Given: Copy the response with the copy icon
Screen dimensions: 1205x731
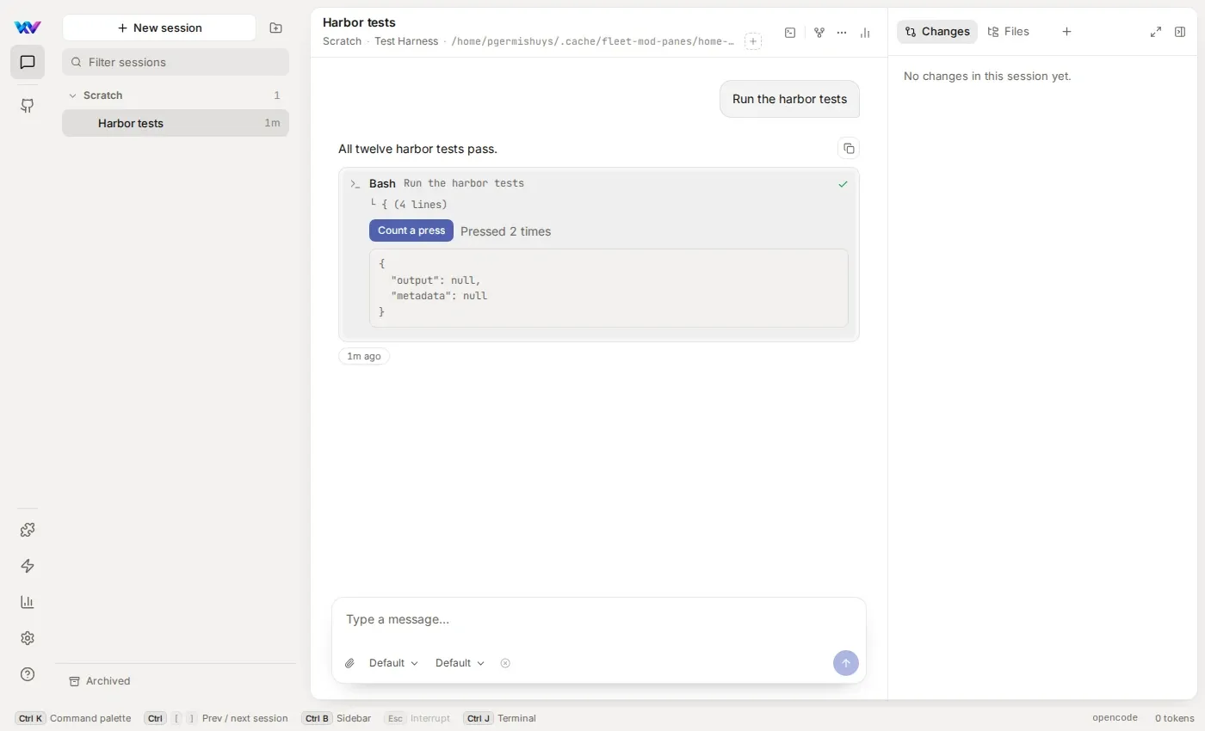Looking at the screenshot, I should tap(849, 148).
